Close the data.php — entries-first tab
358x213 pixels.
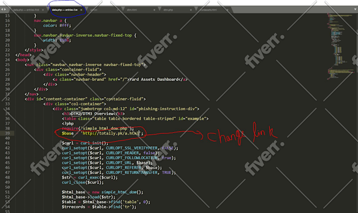click(43, 10)
